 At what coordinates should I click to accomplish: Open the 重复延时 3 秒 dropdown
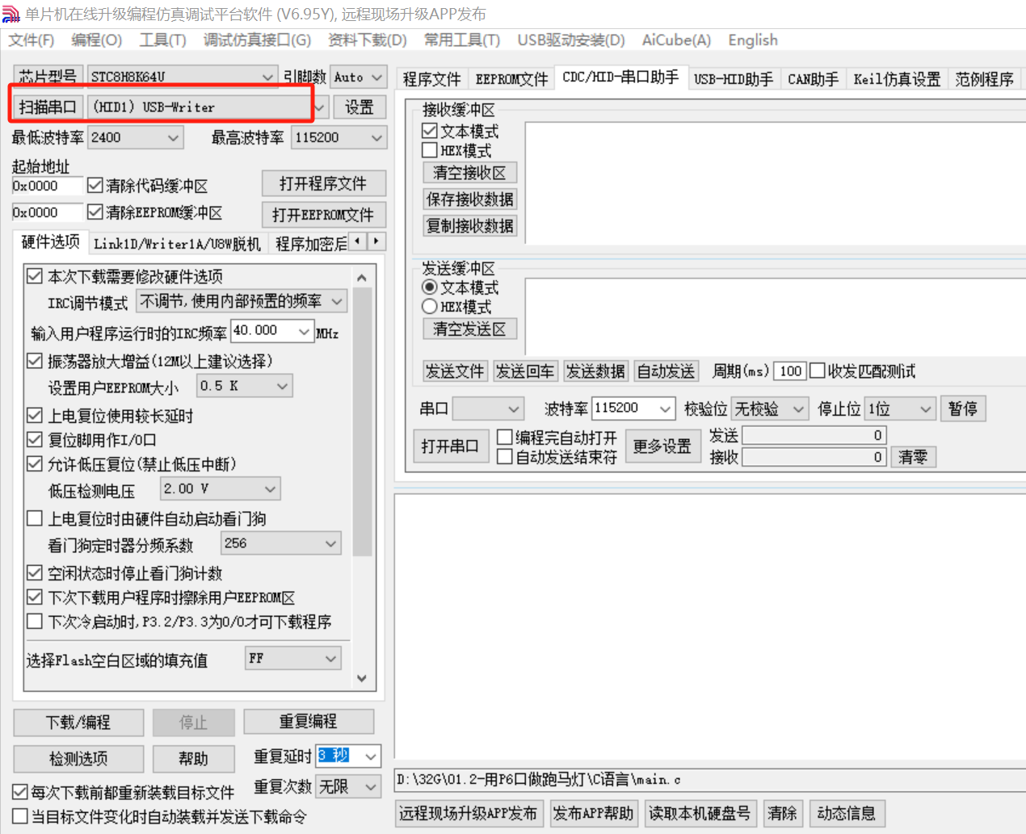click(371, 756)
